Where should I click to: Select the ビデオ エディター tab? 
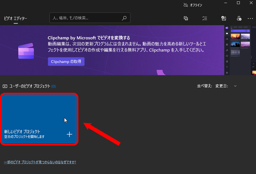(15, 19)
